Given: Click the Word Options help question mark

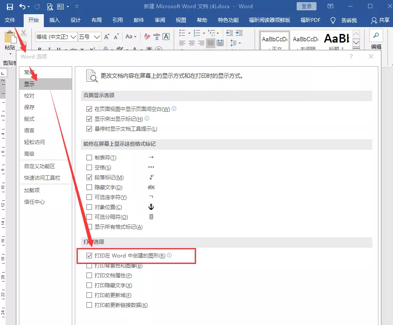Looking at the screenshot, I should pos(351,56).
